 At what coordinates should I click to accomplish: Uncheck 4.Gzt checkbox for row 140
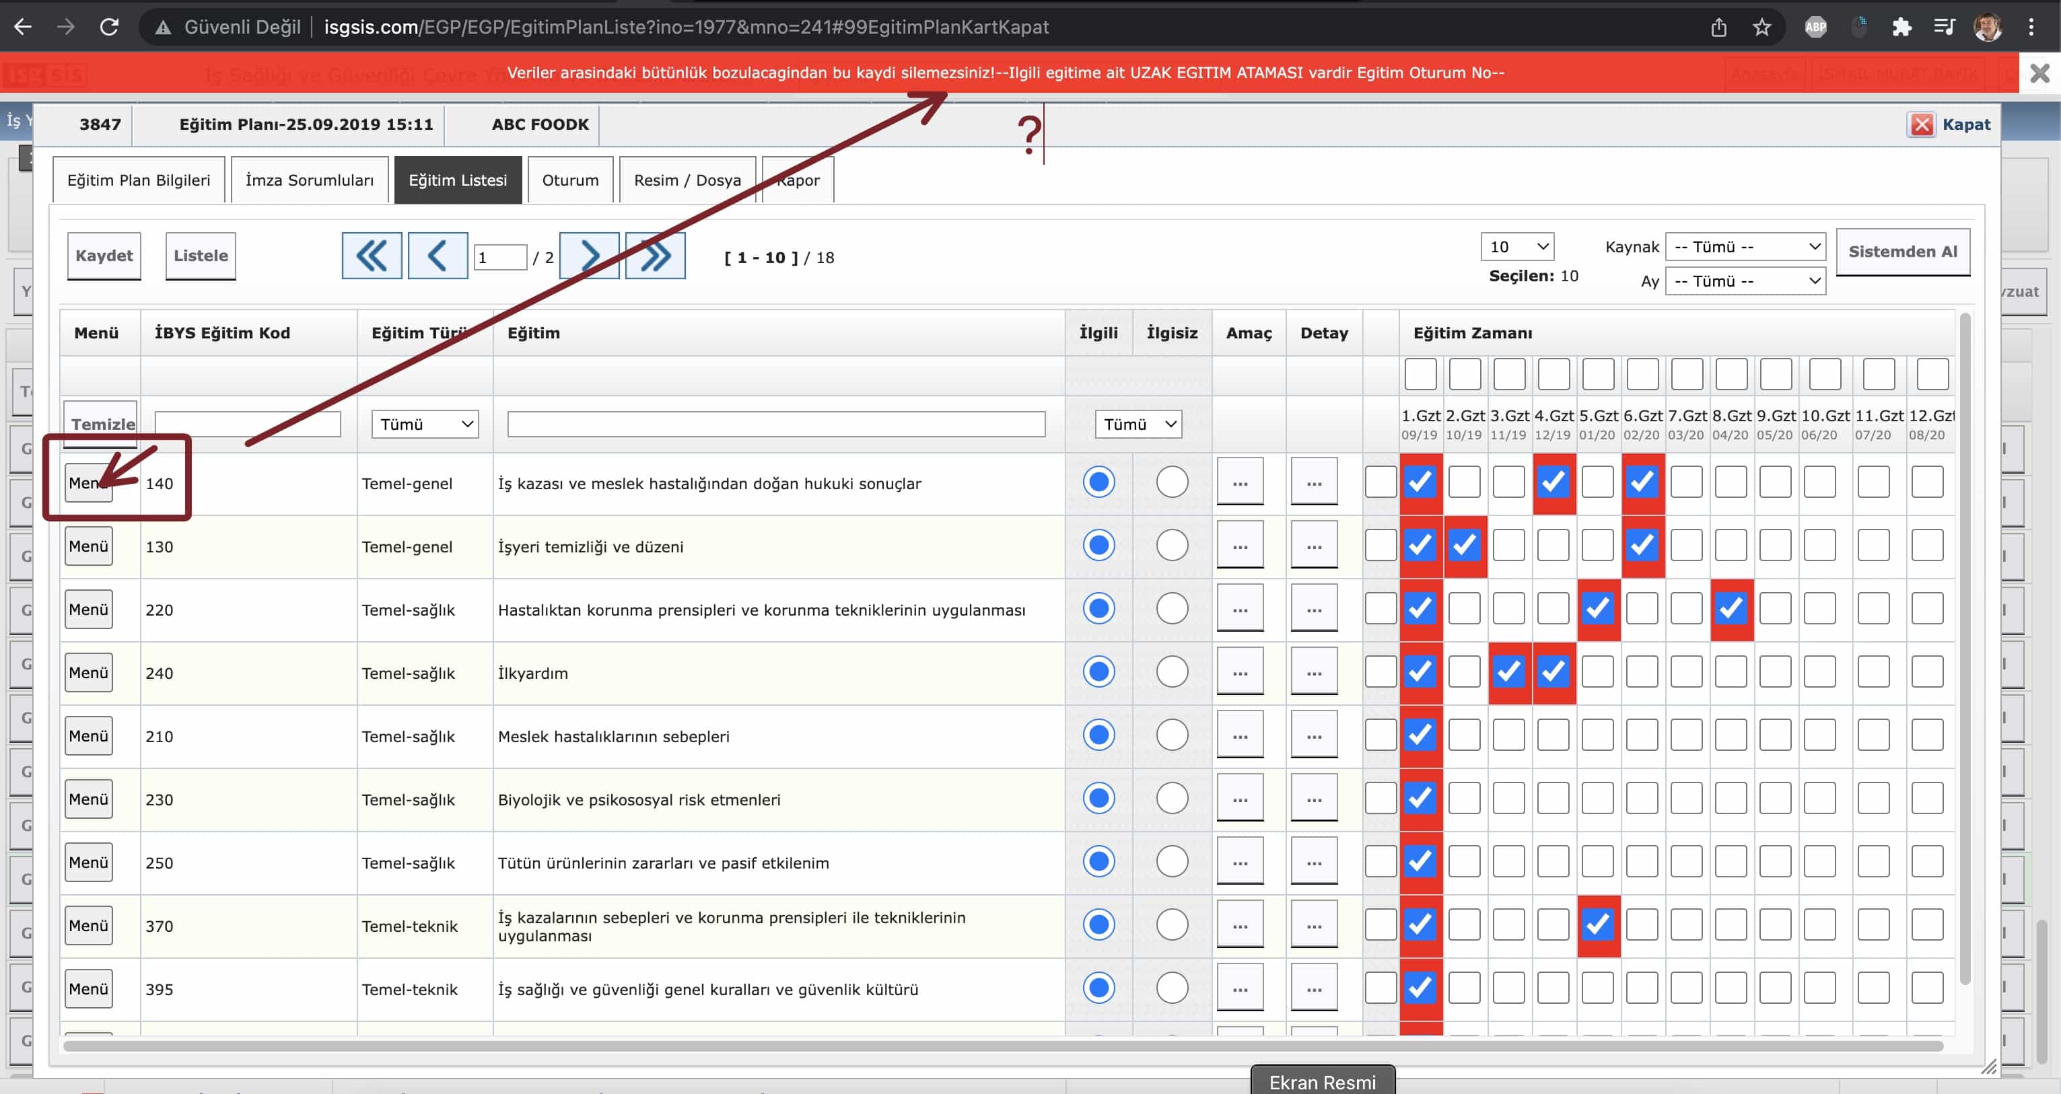1553,482
